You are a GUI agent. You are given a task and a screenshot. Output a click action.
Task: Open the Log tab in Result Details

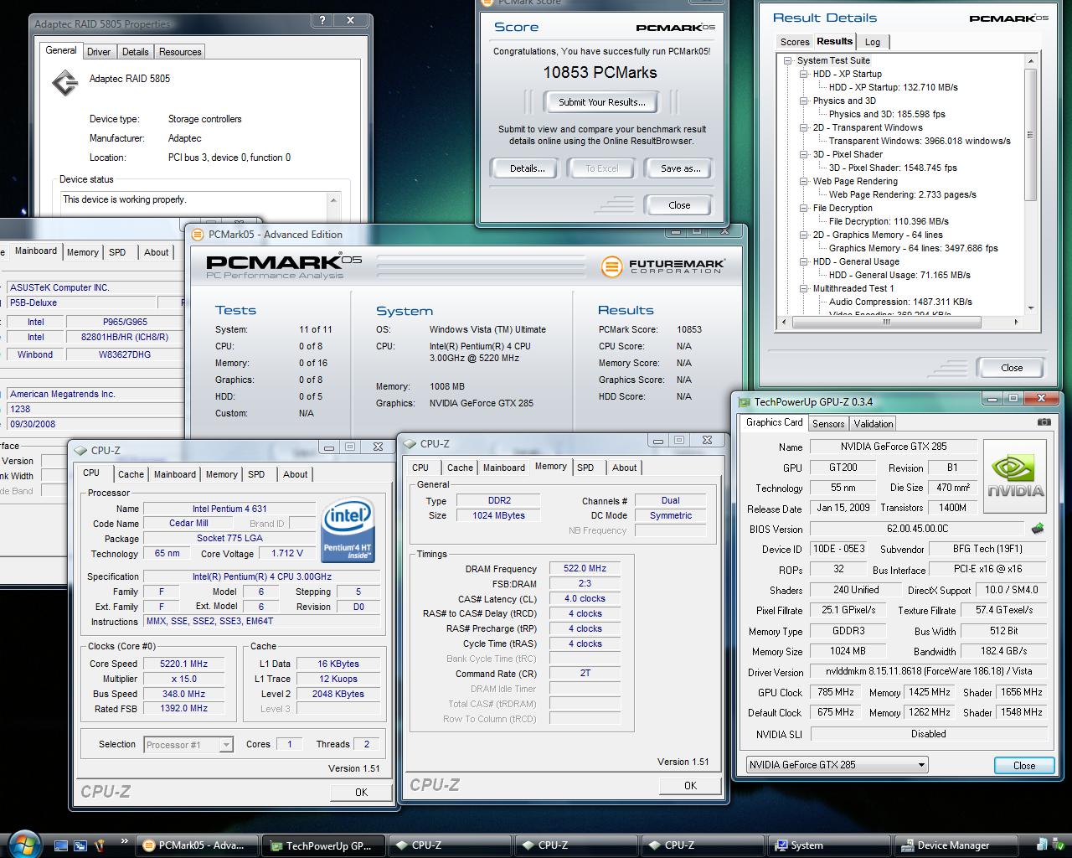(x=873, y=42)
